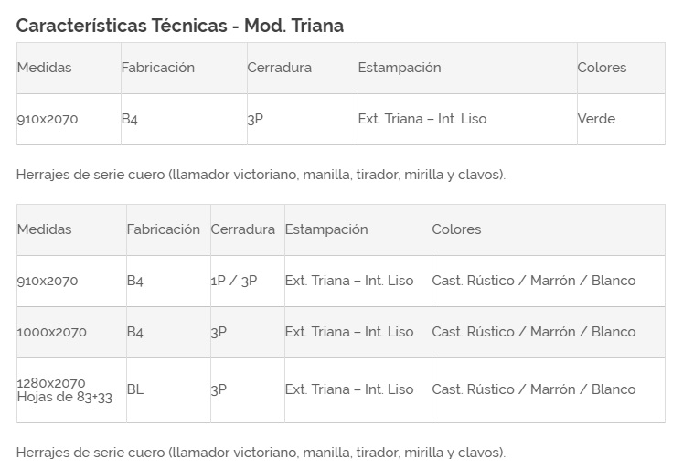Click the Fabricación header in the first table
Screen dimensions: 683x469
point(184,68)
